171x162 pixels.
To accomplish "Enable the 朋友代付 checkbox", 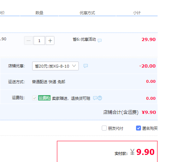I will [104, 128].
